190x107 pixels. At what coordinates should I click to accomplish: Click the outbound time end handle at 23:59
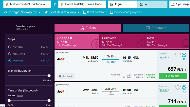click(49, 101)
